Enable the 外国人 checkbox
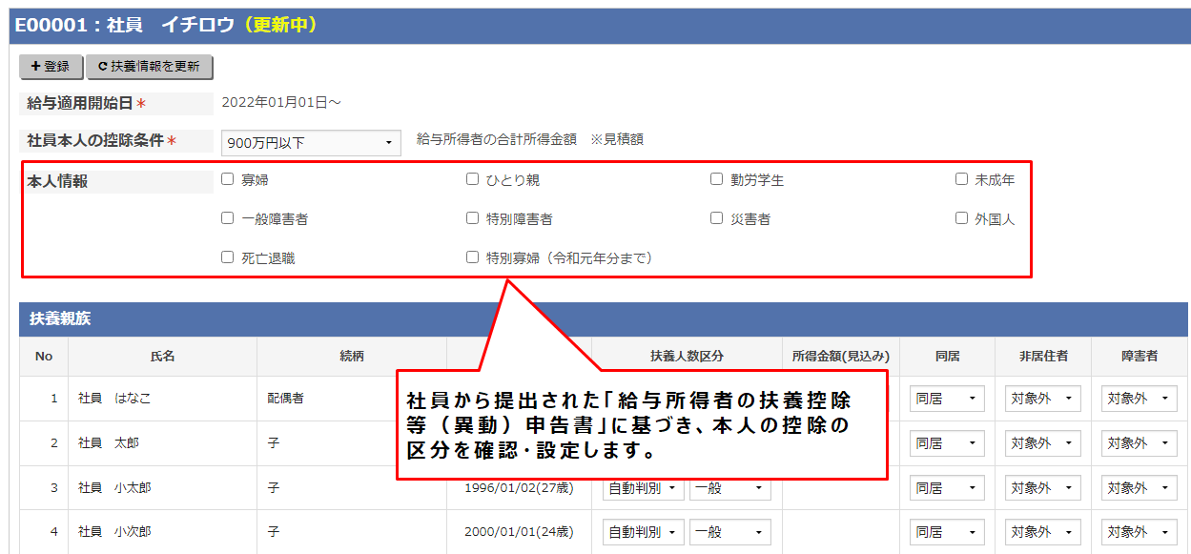 pyautogui.click(x=961, y=217)
